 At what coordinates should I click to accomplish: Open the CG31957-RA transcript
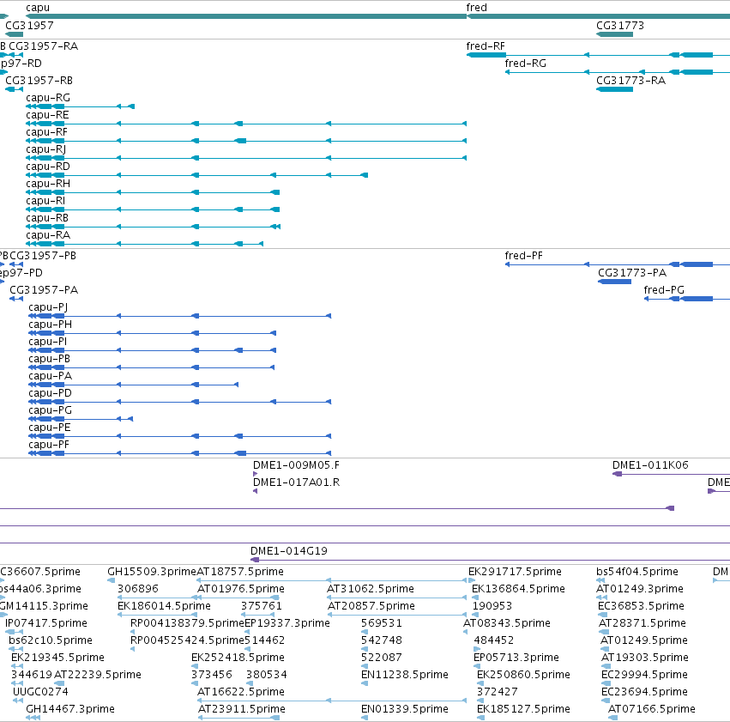coord(43,46)
